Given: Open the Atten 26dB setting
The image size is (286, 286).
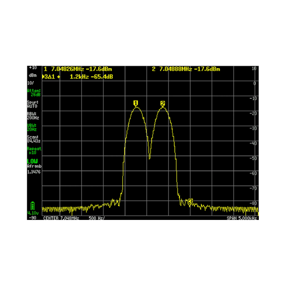Looking at the screenshot, I should click(34, 93).
